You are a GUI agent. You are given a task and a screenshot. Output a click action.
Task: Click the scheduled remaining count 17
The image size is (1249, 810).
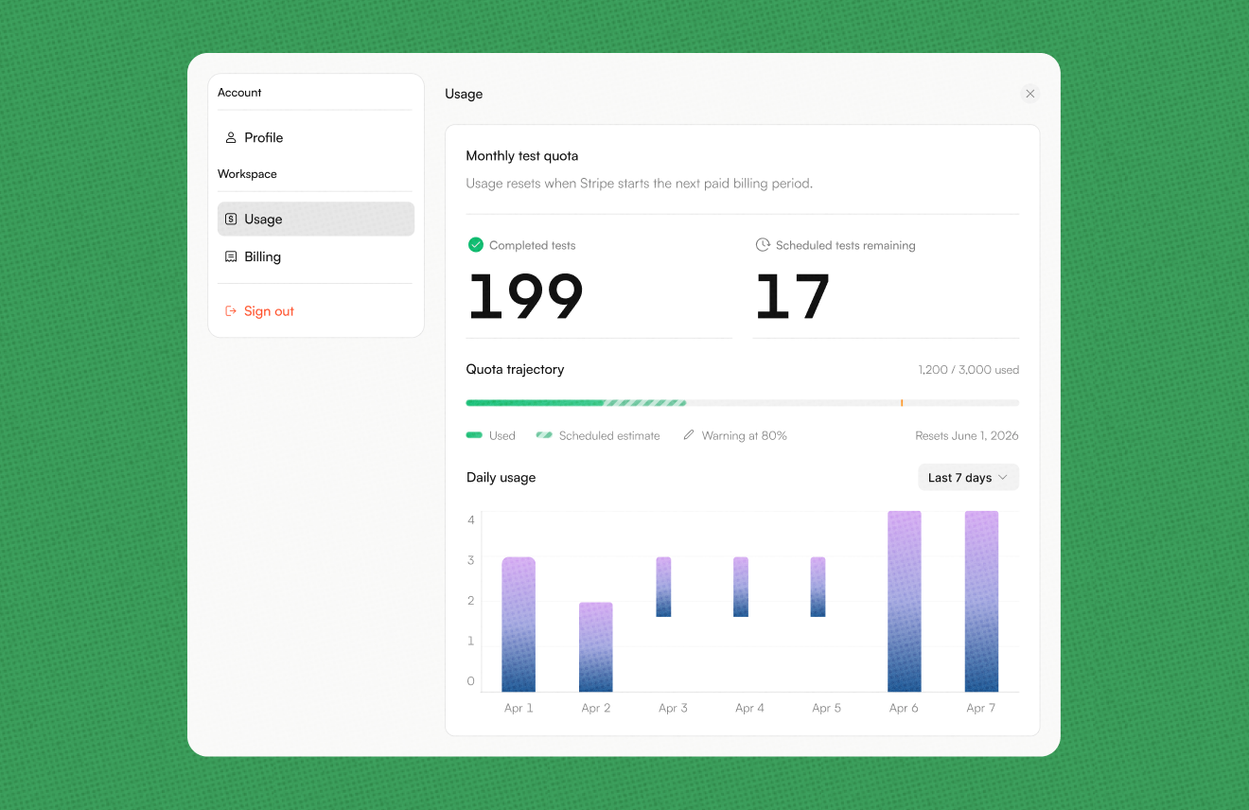793,296
